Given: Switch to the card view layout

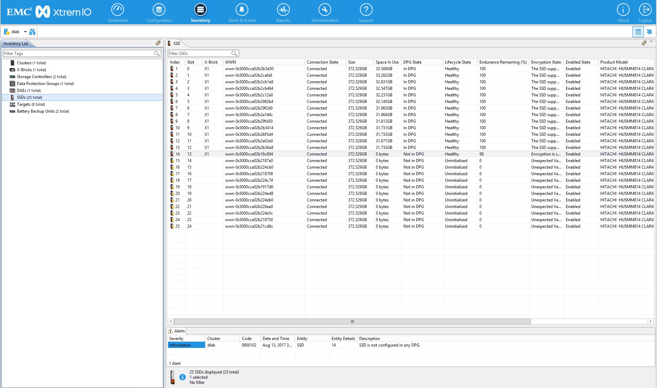Looking at the screenshot, I should (649, 31).
